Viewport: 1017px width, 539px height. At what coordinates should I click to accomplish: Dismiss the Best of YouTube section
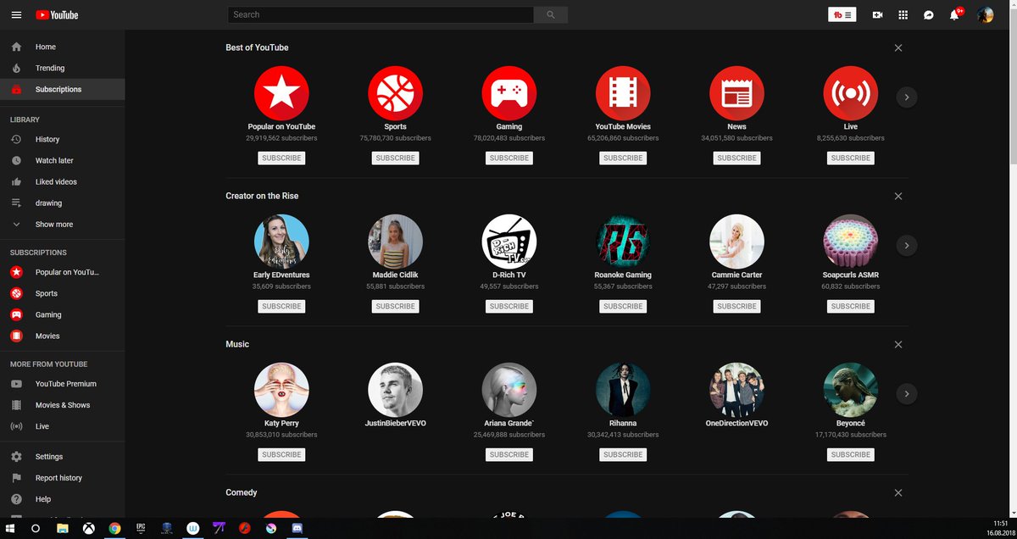[898, 47]
